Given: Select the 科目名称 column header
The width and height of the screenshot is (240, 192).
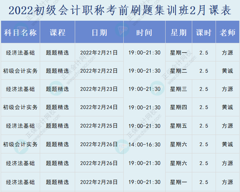Looking at the screenshot, I should (x=20, y=33).
